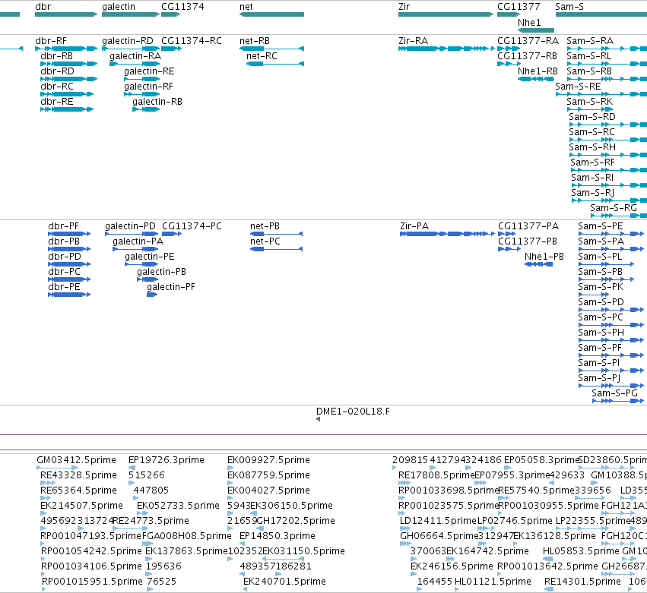Select transcript CG11377-RA
This screenshot has height=593, width=647.
(509, 49)
